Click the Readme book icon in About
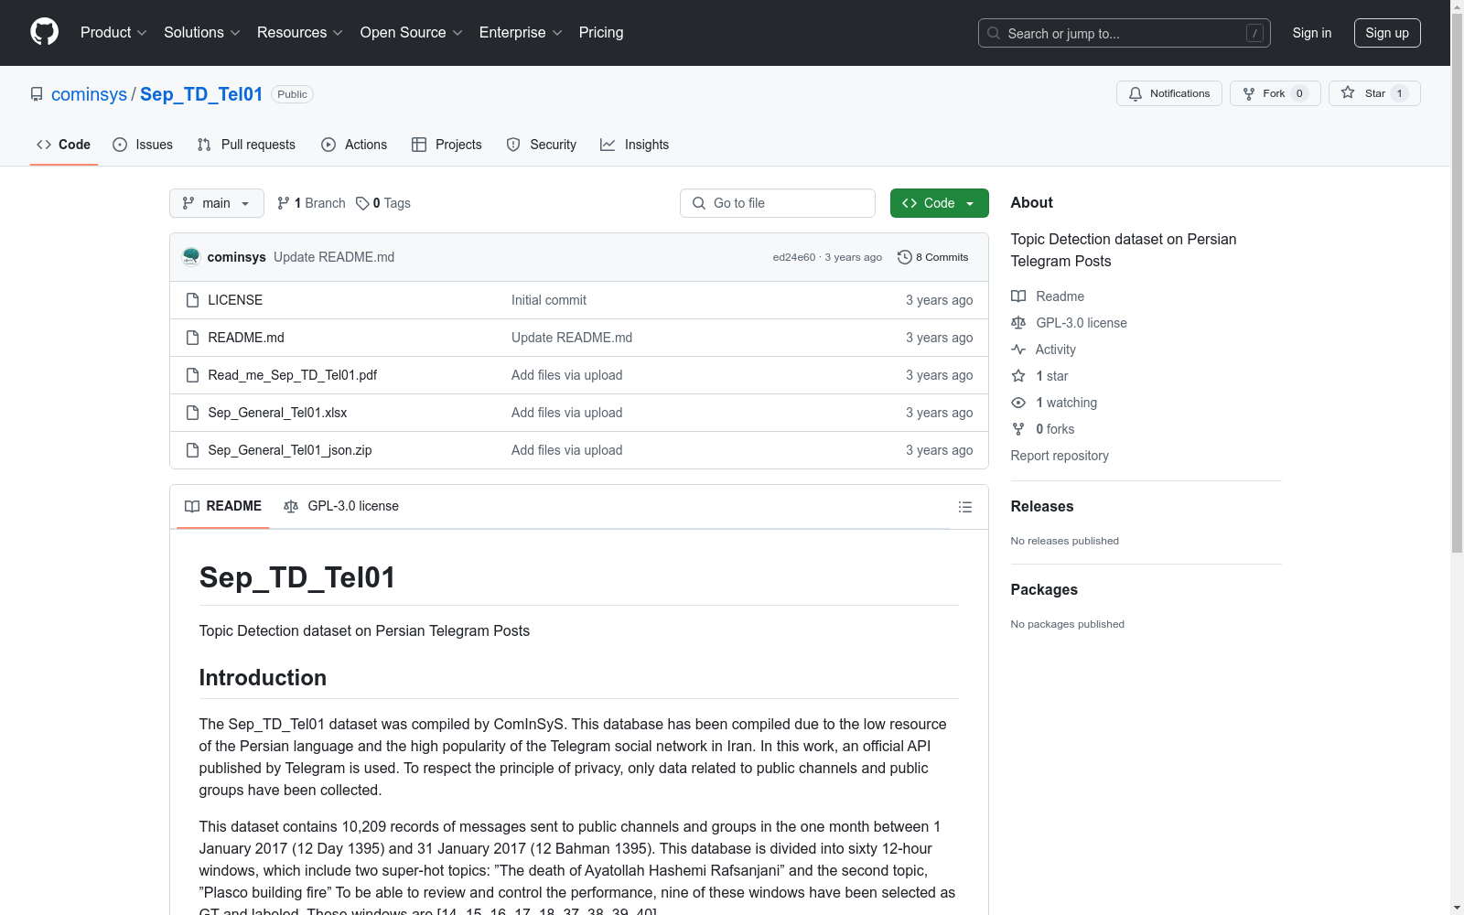 pyautogui.click(x=1018, y=296)
